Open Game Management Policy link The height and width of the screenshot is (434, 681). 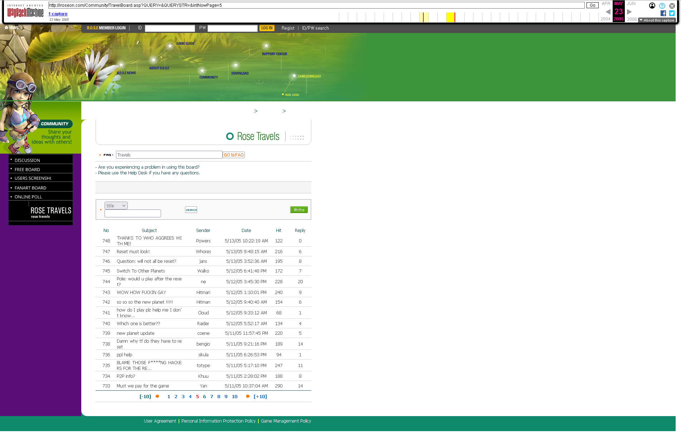point(286,421)
